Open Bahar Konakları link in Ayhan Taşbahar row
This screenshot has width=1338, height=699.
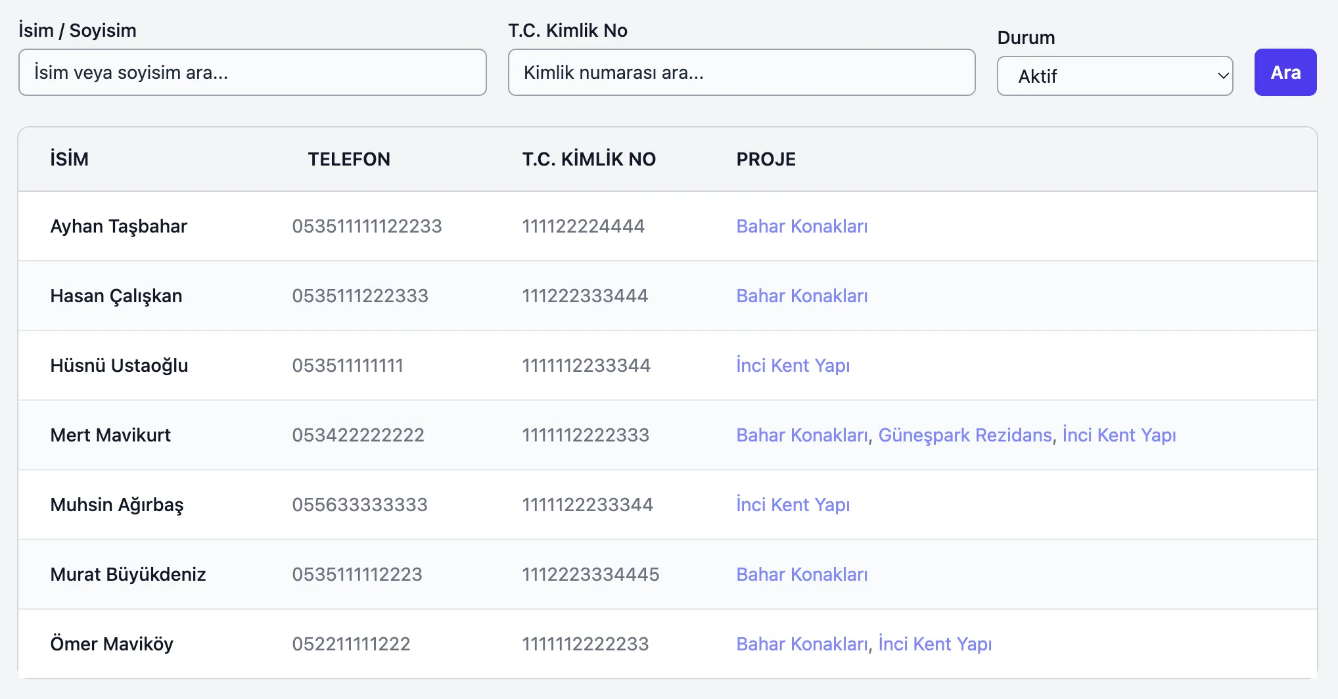pos(802,226)
